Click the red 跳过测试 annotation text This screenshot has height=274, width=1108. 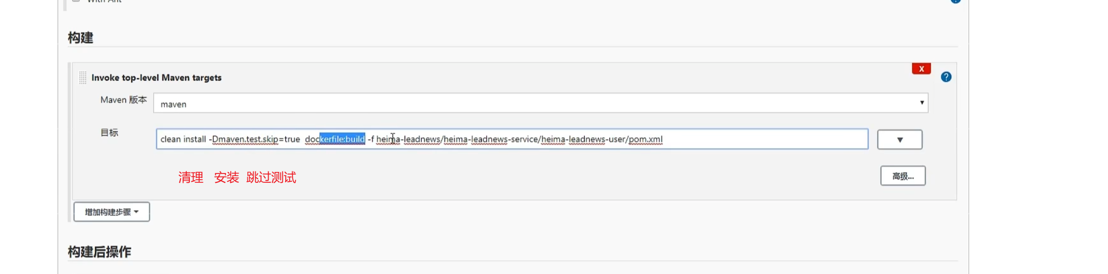click(x=271, y=178)
